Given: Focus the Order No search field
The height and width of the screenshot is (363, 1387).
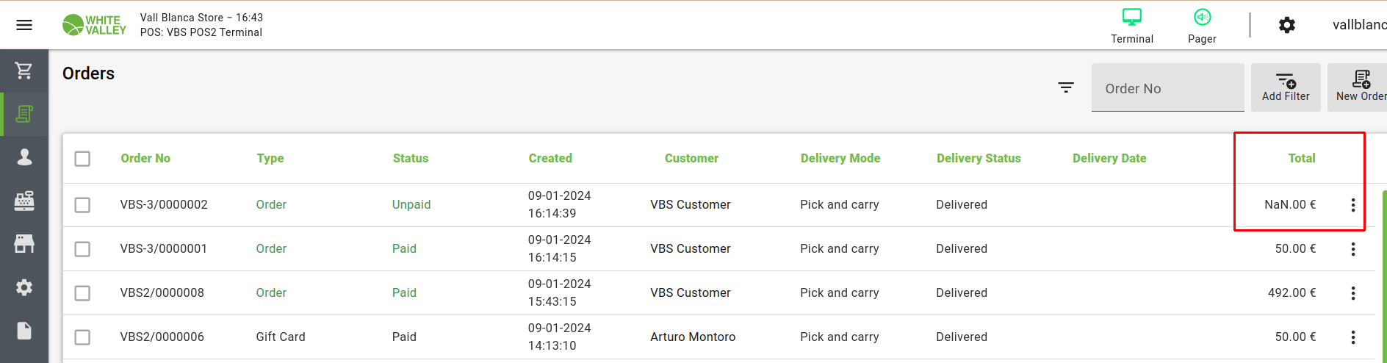Looking at the screenshot, I should (x=1167, y=88).
